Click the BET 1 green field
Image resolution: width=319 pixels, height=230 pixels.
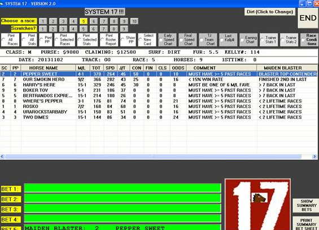coord(123,188)
